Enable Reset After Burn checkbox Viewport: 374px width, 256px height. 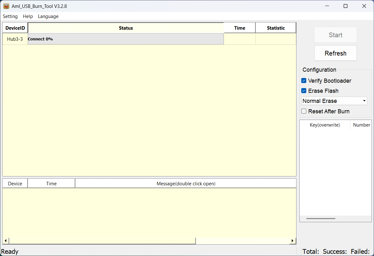click(x=304, y=111)
